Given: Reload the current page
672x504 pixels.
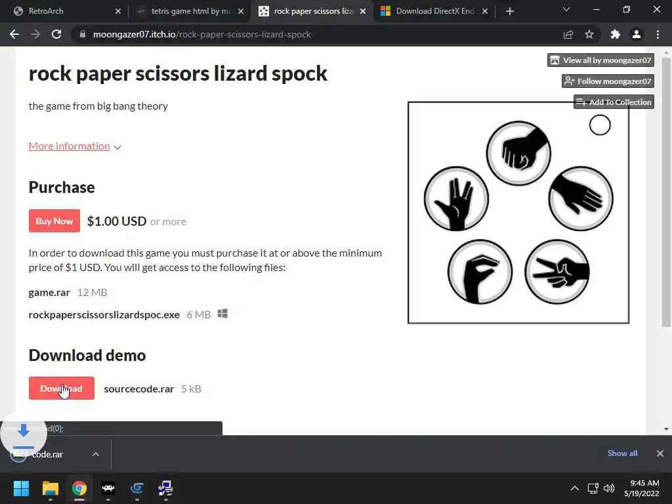Looking at the screenshot, I should pos(56,34).
